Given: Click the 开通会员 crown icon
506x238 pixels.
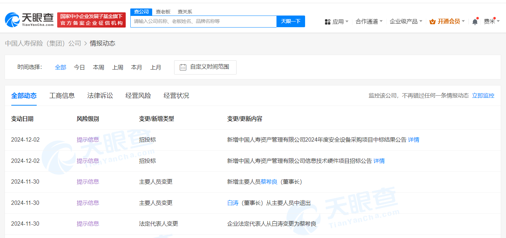Looking at the screenshot, I should coord(432,21).
